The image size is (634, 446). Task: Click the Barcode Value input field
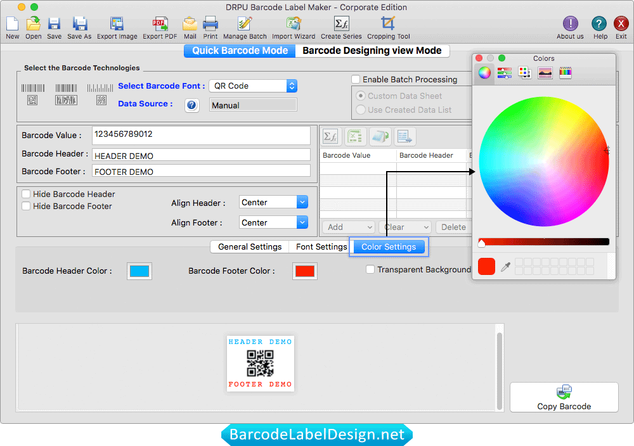click(x=201, y=135)
